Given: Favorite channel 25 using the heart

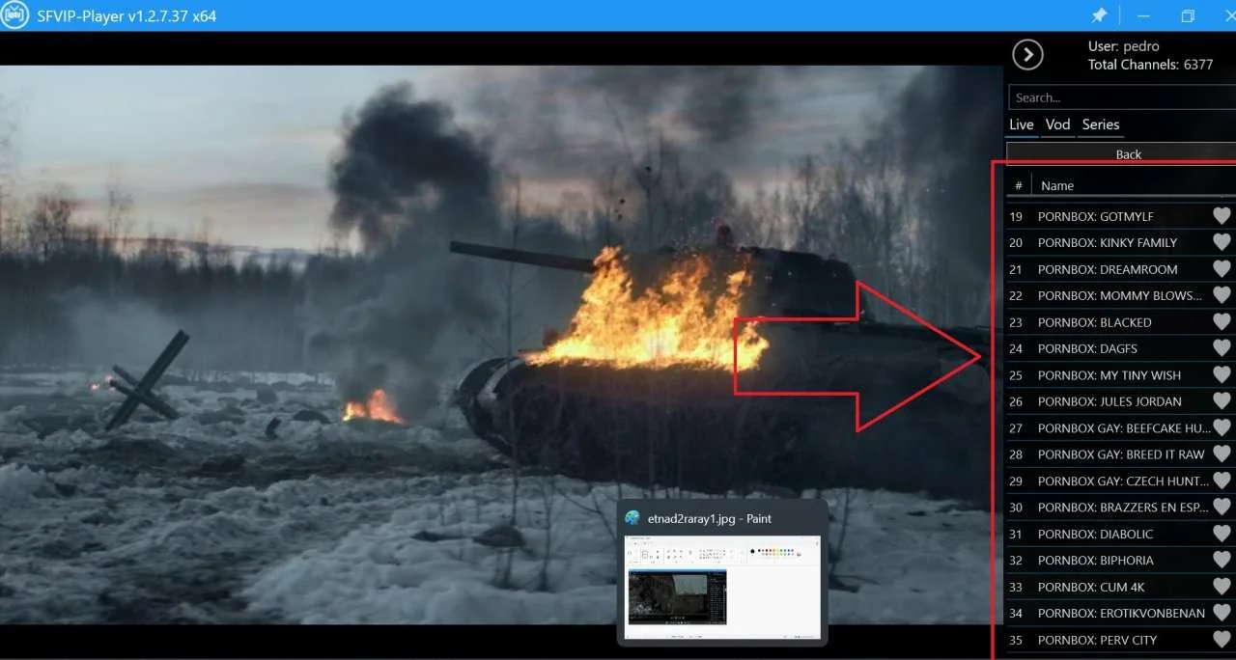Looking at the screenshot, I should point(1222,375).
